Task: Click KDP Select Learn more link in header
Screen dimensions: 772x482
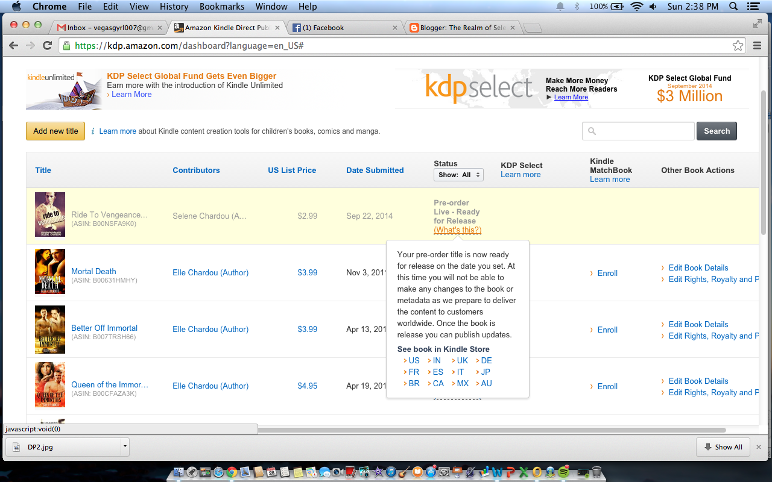Action: 520,175
